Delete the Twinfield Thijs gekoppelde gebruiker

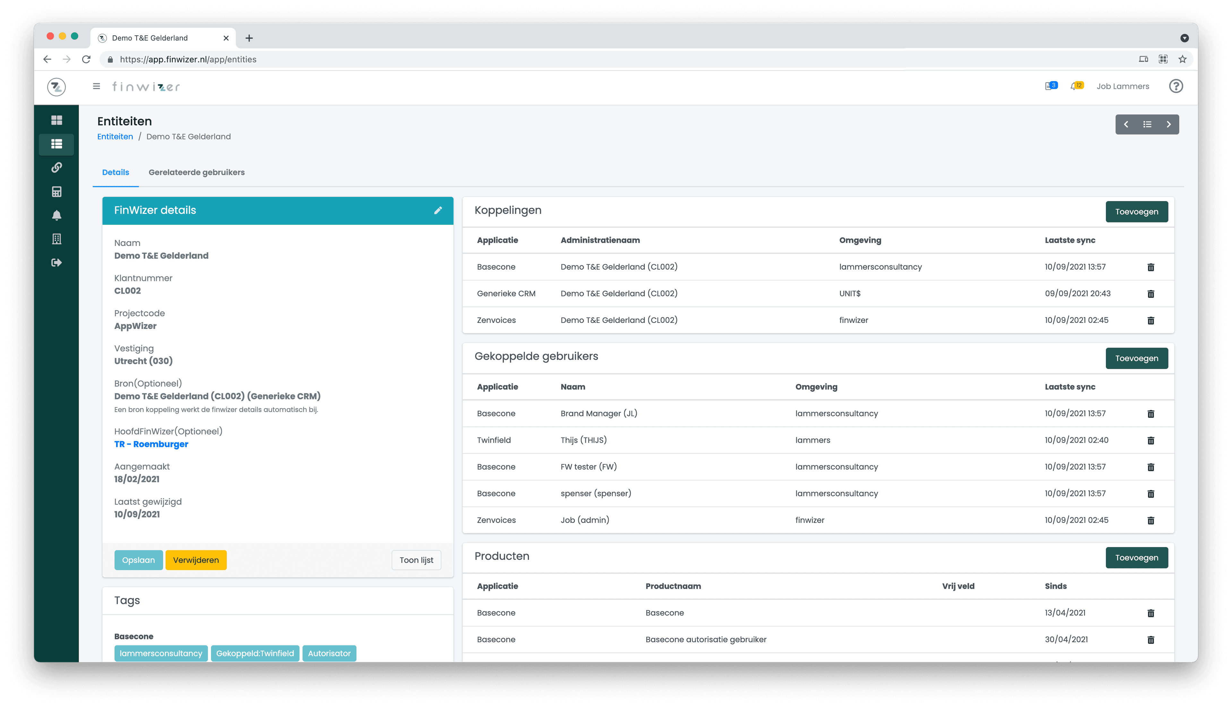pos(1151,441)
